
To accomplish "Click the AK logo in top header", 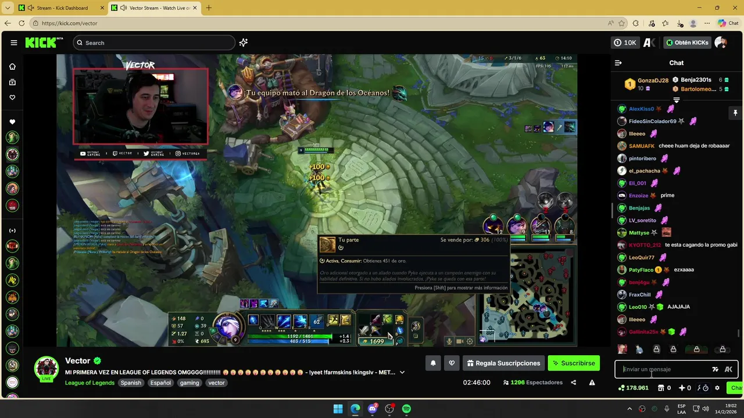I will (x=650, y=42).
